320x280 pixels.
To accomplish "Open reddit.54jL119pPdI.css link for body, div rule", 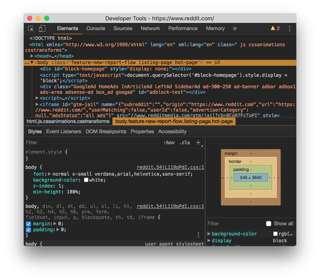I will [170, 206].
